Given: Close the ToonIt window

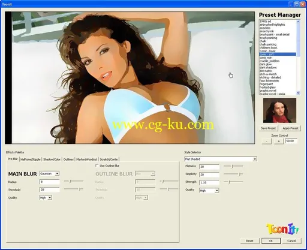Looking at the screenshot, I should (303, 4).
